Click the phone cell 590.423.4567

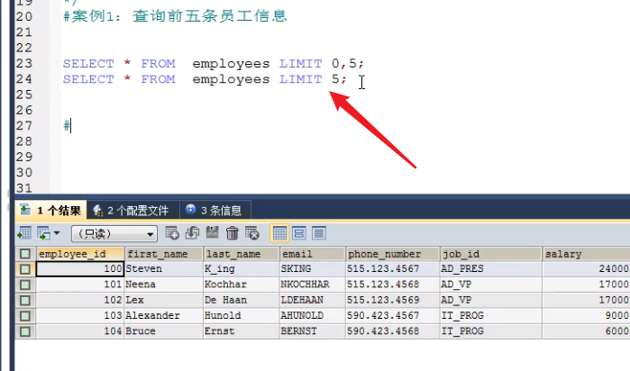coord(392,316)
